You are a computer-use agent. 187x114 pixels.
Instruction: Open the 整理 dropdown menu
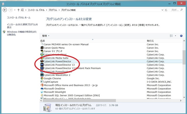click(46, 36)
